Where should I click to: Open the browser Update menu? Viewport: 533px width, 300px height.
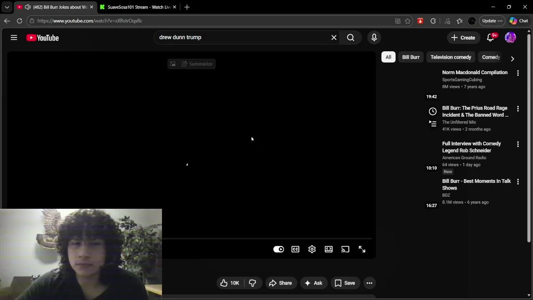(492, 21)
